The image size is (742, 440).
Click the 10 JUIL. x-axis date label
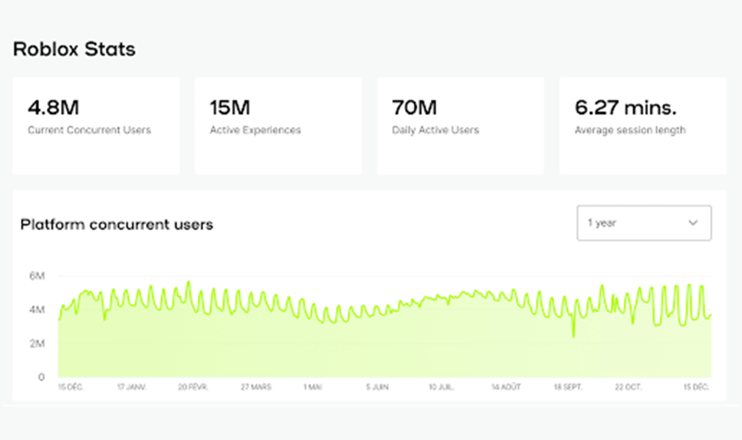[x=441, y=388]
